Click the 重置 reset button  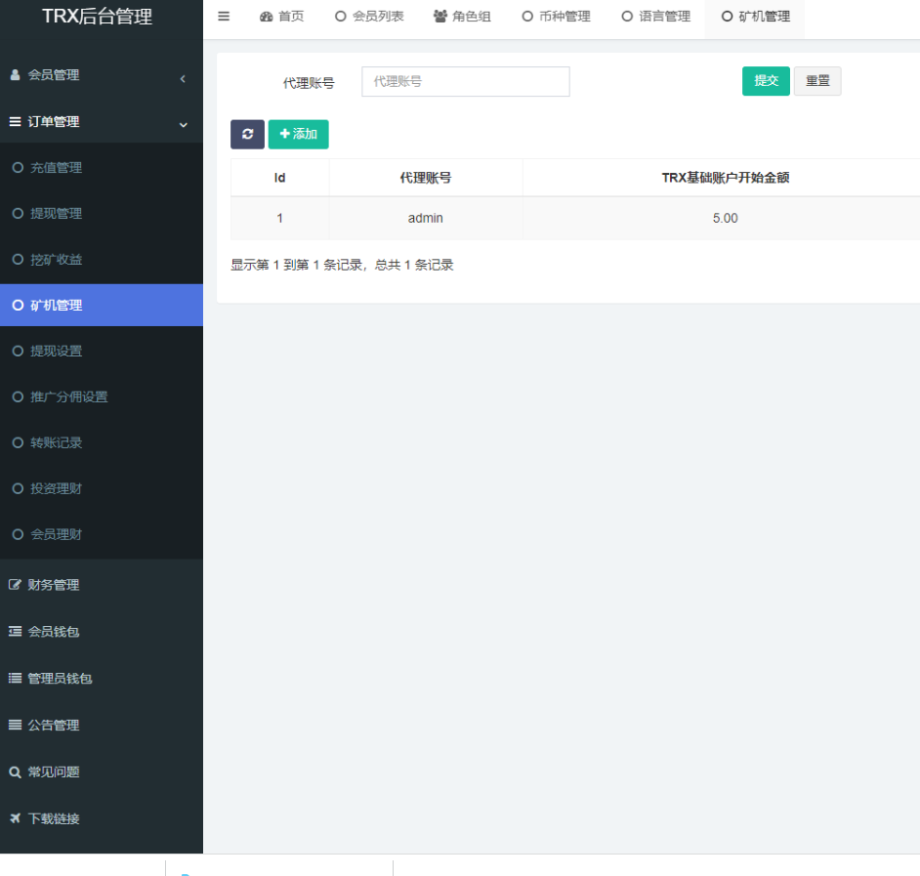817,81
